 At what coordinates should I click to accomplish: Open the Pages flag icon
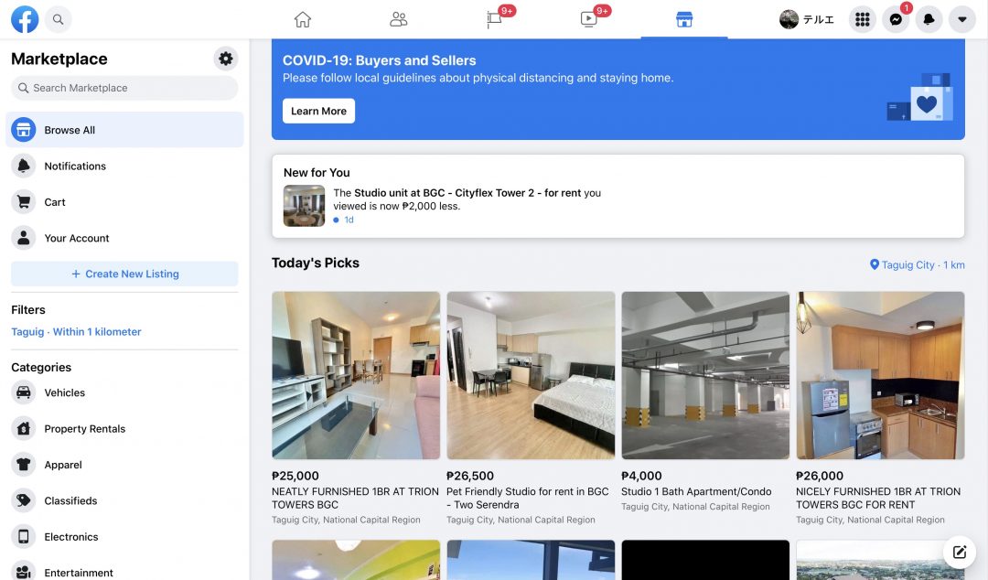[494, 19]
